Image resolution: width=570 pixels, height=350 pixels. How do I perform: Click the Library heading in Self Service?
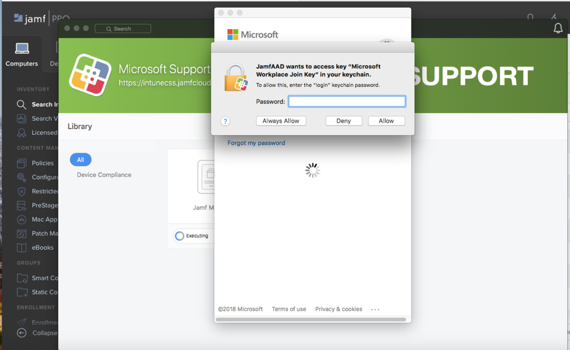pyautogui.click(x=80, y=126)
